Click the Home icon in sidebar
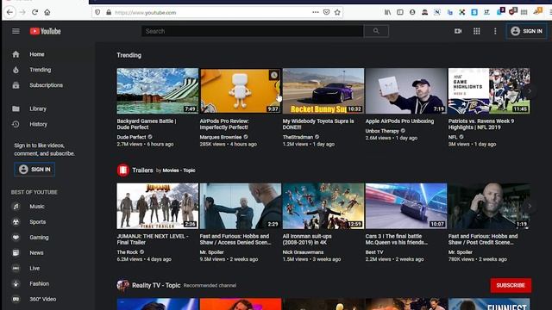This screenshot has height=310, width=552. point(16,54)
